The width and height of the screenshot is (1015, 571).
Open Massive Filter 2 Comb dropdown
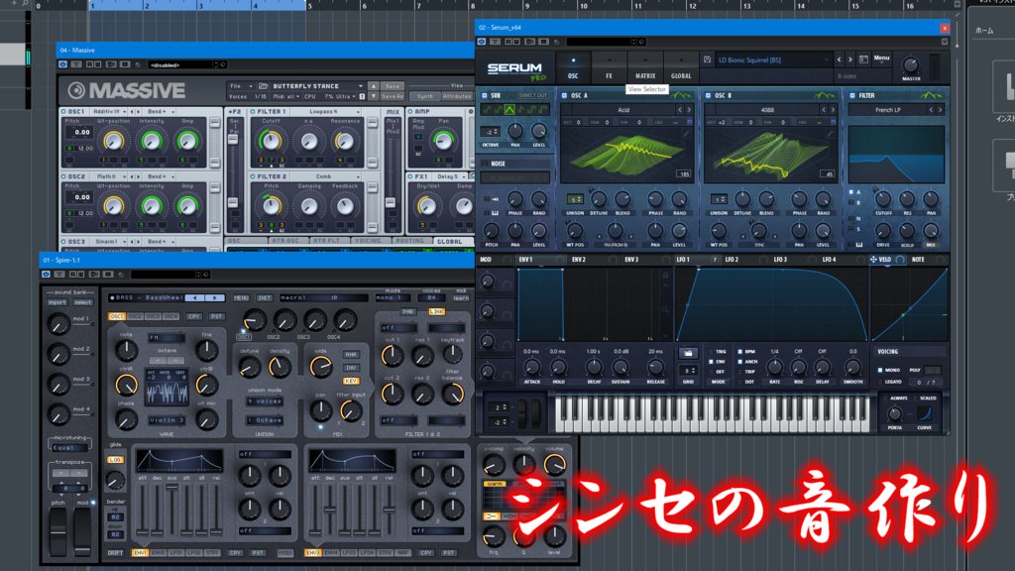click(326, 176)
